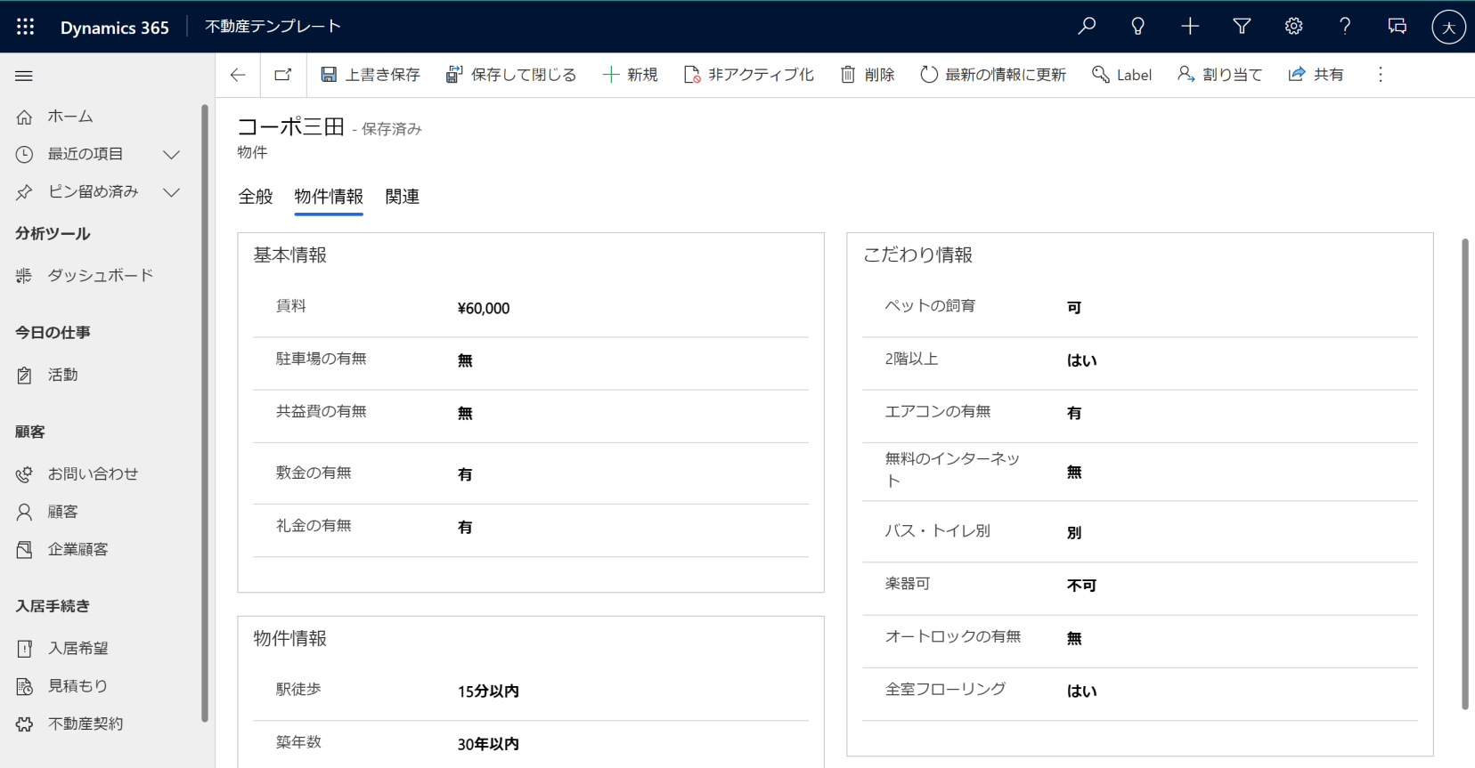Switch to the 全般 tab
1475x768 pixels.
pos(256,197)
